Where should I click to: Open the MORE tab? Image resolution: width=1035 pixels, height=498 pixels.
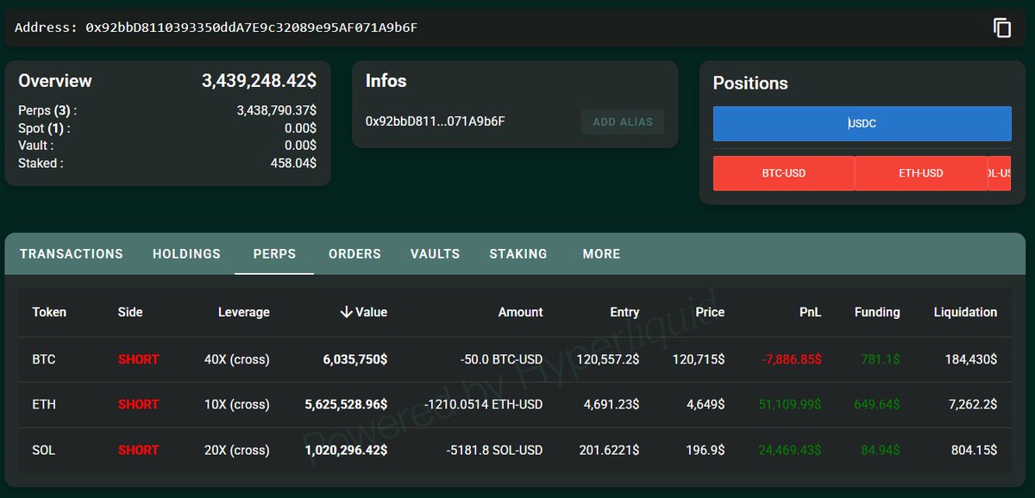pos(601,253)
